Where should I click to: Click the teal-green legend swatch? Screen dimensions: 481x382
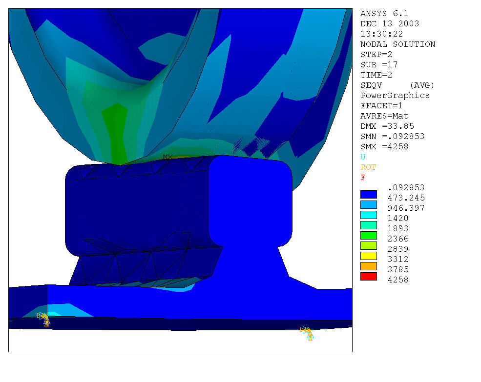[368, 225]
